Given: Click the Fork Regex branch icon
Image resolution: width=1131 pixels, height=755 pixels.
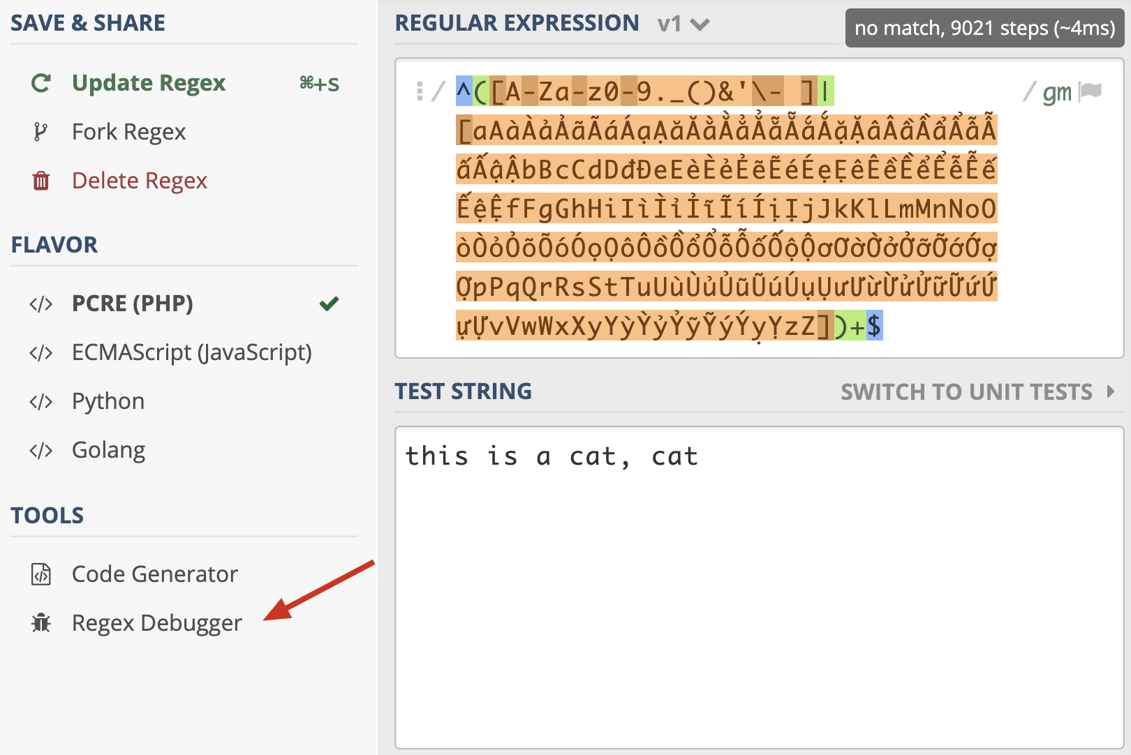Looking at the screenshot, I should tap(41, 132).
